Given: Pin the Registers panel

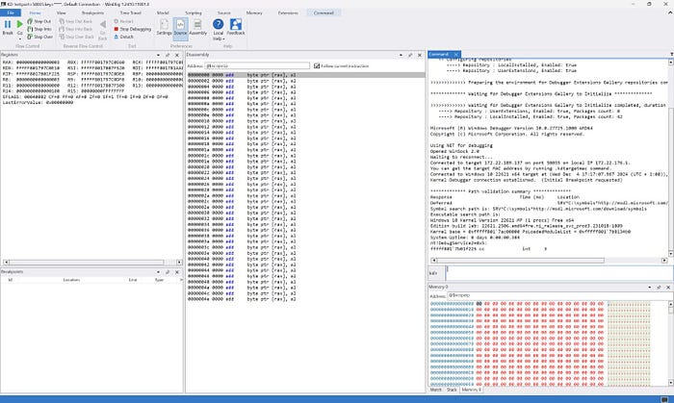Looking at the screenshot, I should pos(168,55).
